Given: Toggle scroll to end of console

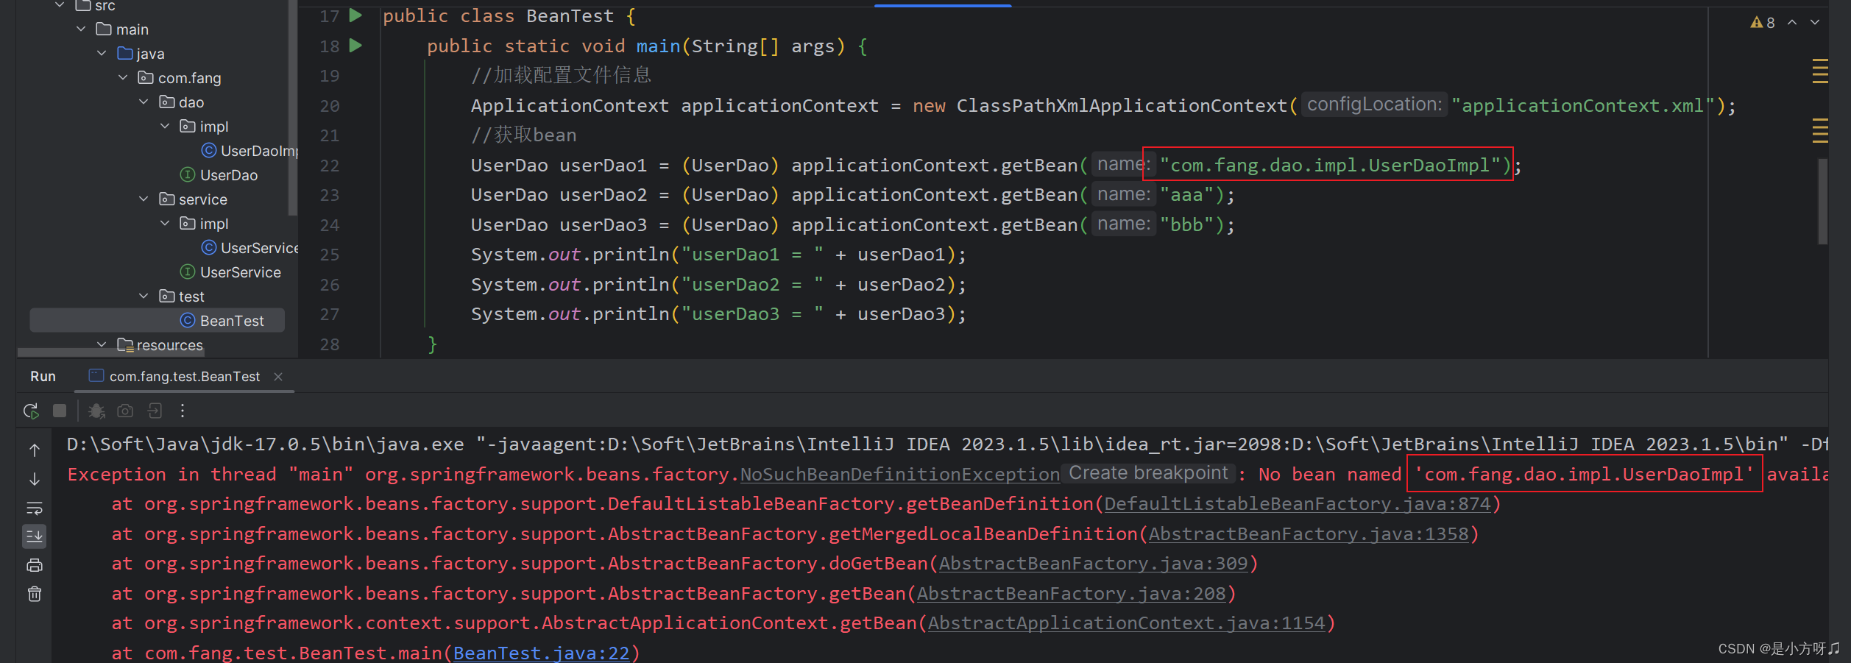Looking at the screenshot, I should click(35, 536).
